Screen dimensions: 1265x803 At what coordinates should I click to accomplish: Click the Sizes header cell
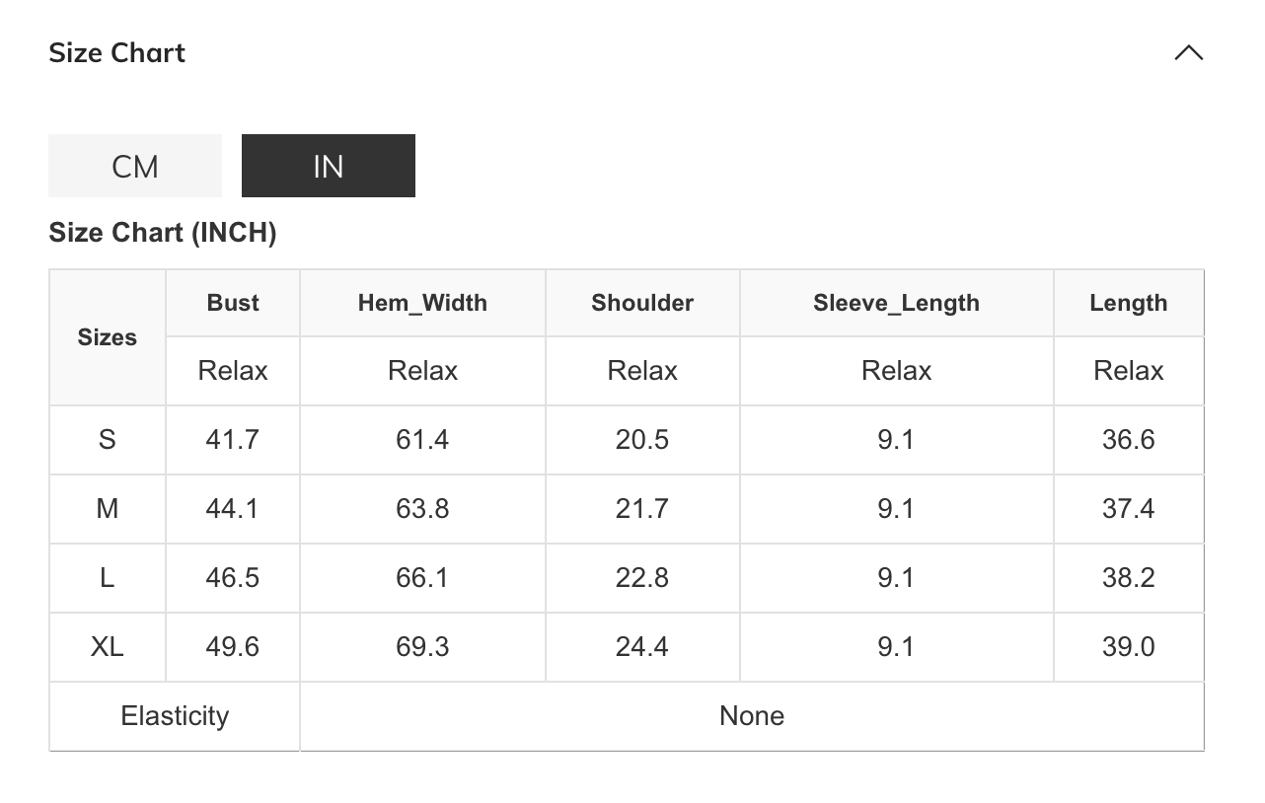pos(108,337)
